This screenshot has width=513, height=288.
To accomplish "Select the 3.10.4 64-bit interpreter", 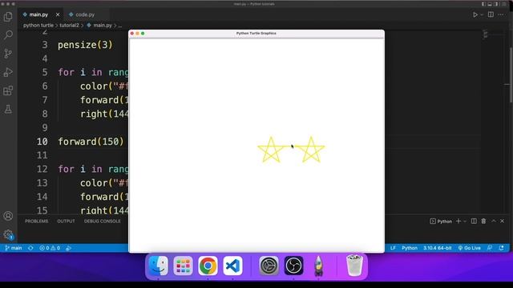I will tap(437, 248).
